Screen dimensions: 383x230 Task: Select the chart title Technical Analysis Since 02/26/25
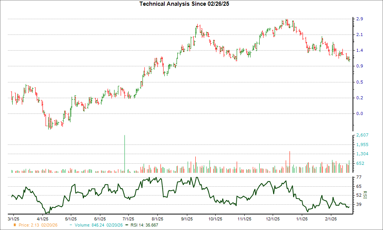click(184, 5)
